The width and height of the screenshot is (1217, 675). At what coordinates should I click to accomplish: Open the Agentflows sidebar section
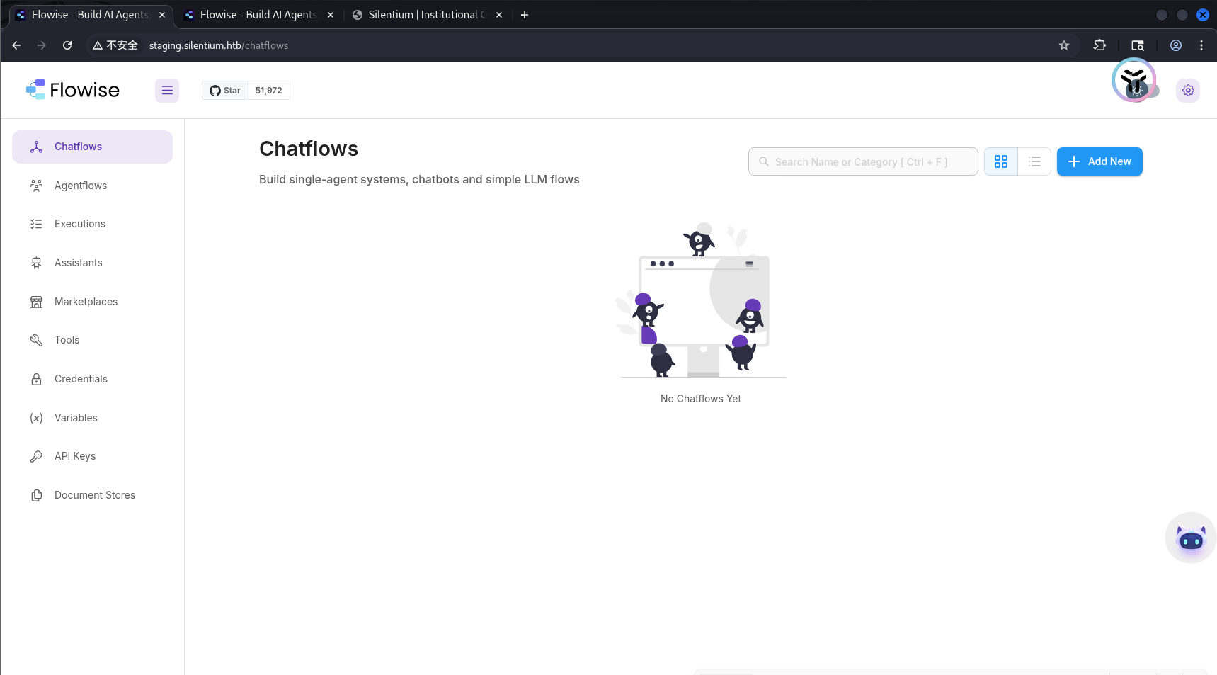pyautogui.click(x=81, y=186)
